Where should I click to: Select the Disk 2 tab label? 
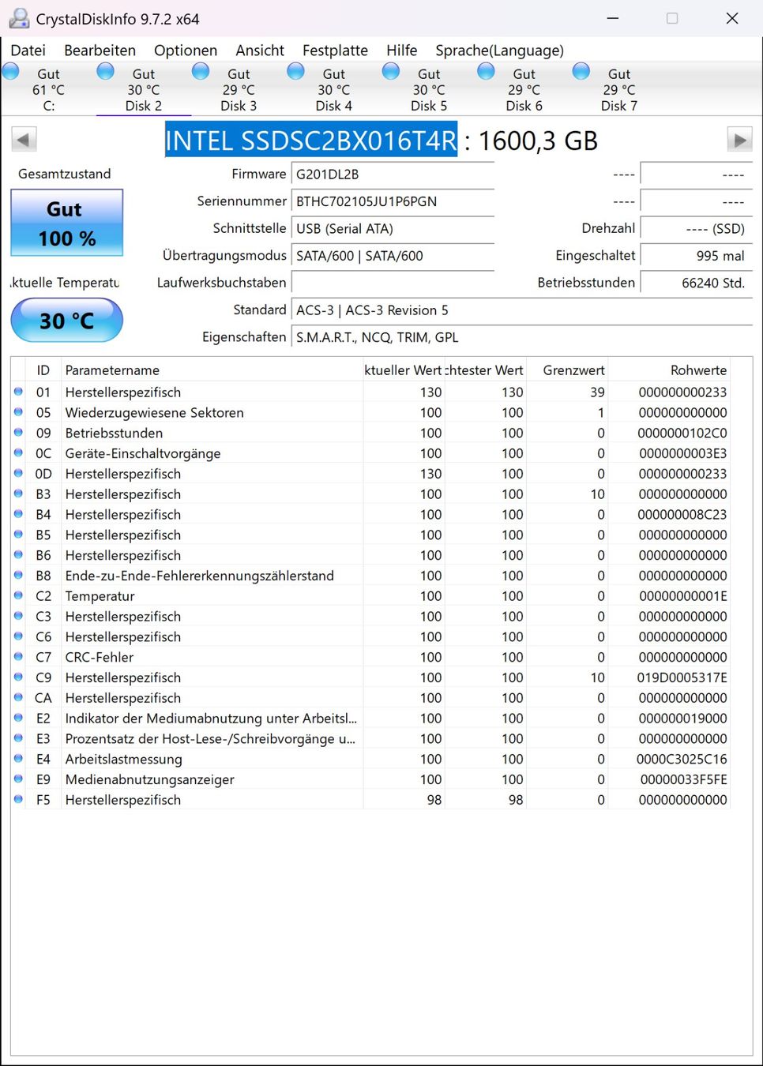pos(143,106)
